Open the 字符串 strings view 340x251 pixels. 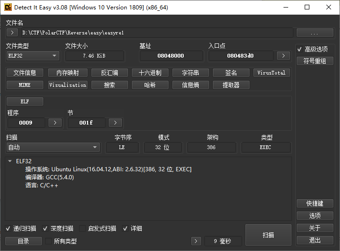(x=191, y=73)
